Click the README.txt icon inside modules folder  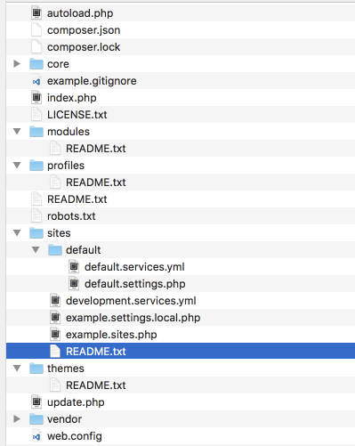(55, 149)
